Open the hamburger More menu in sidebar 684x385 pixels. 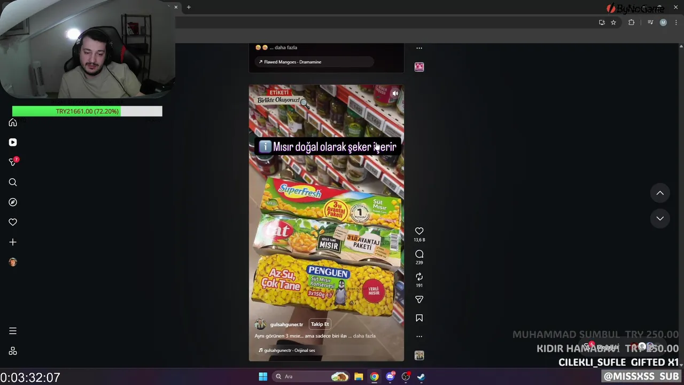point(13,331)
